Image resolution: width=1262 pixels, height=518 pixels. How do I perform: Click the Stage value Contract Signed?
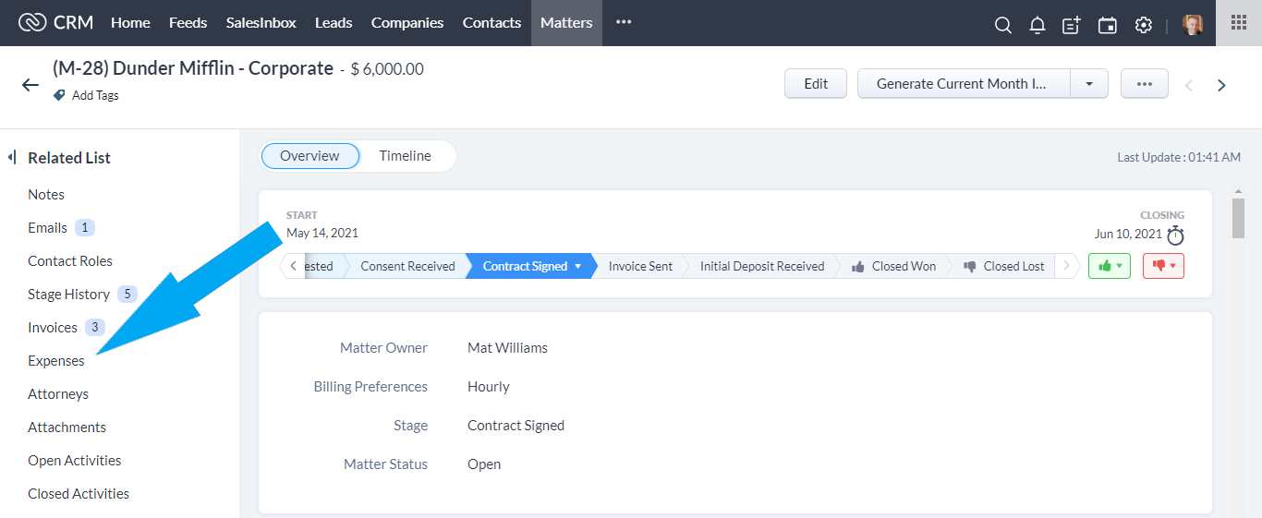coord(516,426)
